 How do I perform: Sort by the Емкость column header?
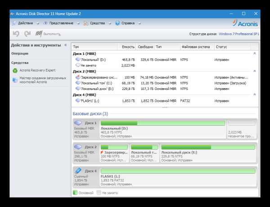pyautogui.click(x=127, y=47)
